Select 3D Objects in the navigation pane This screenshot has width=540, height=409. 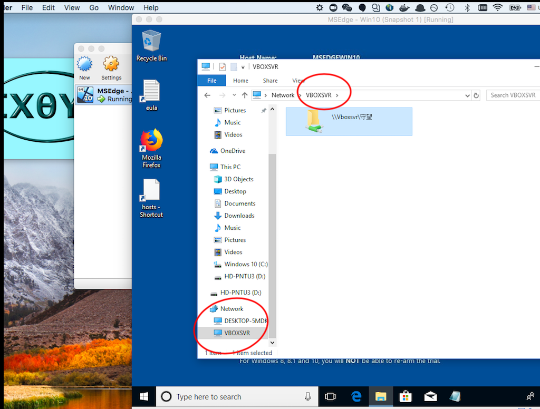click(234, 179)
